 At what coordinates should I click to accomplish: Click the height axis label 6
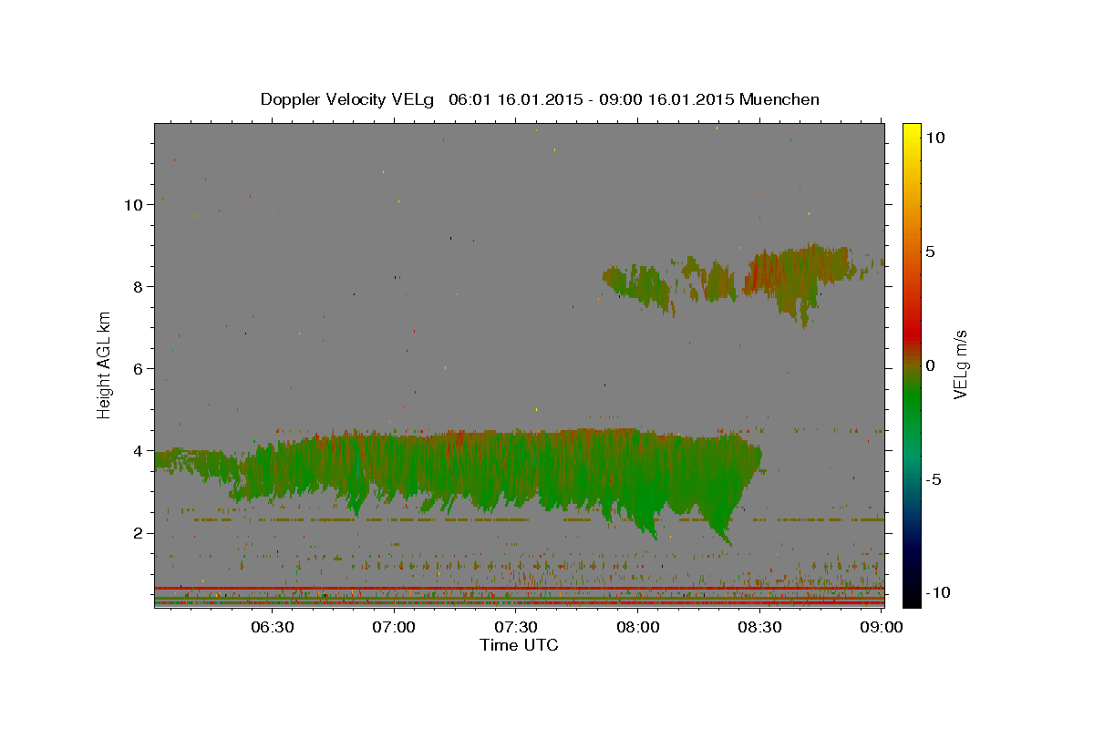click(139, 369)
